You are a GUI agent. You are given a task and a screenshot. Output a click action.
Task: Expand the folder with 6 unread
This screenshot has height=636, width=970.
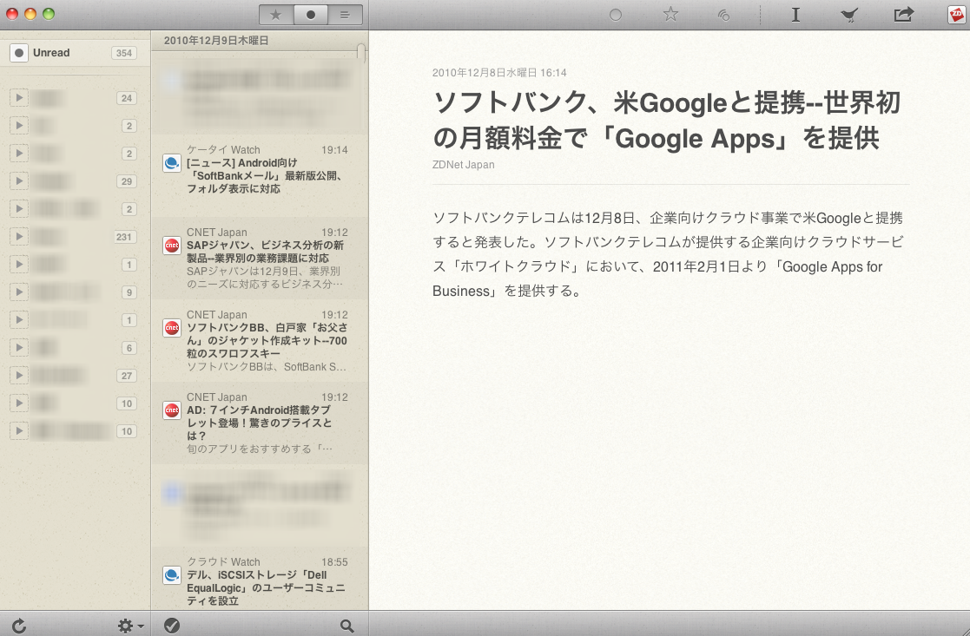click(19, 348)
